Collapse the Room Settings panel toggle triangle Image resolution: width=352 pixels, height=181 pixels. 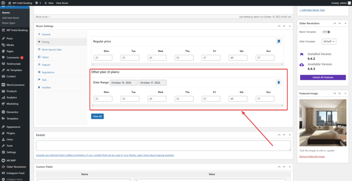(x=289, y=26)
